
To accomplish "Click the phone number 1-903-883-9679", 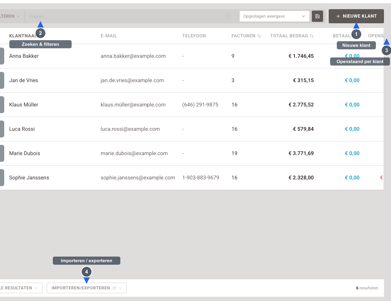I will pyautogui.click(x=201, y=178).
